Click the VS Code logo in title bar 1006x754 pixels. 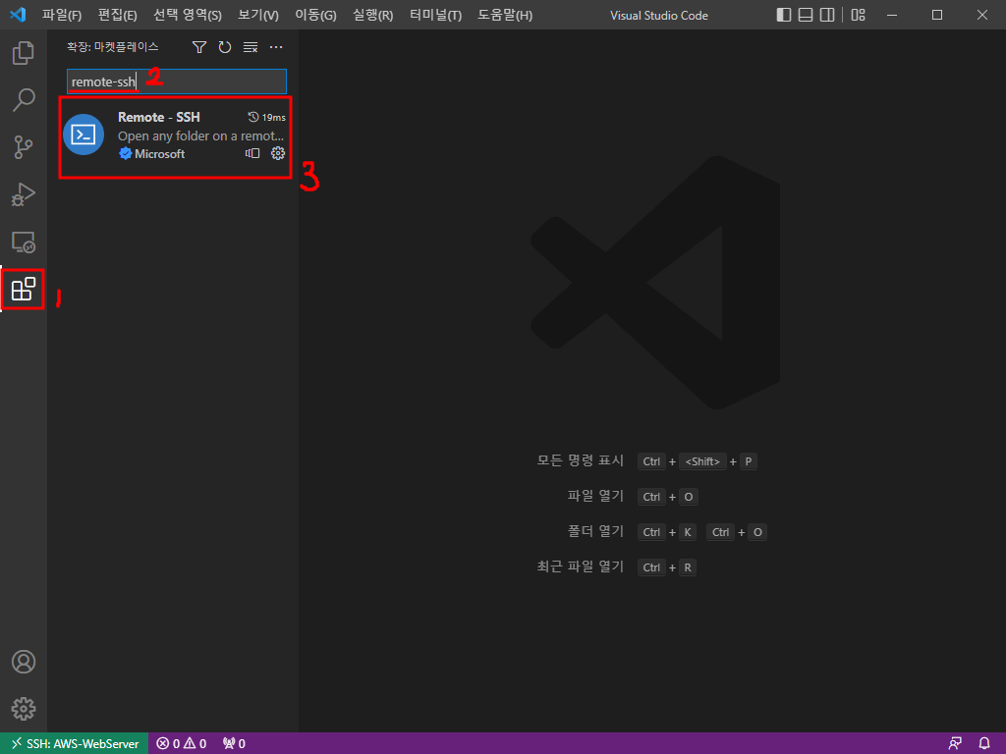(x=18, y=14)
